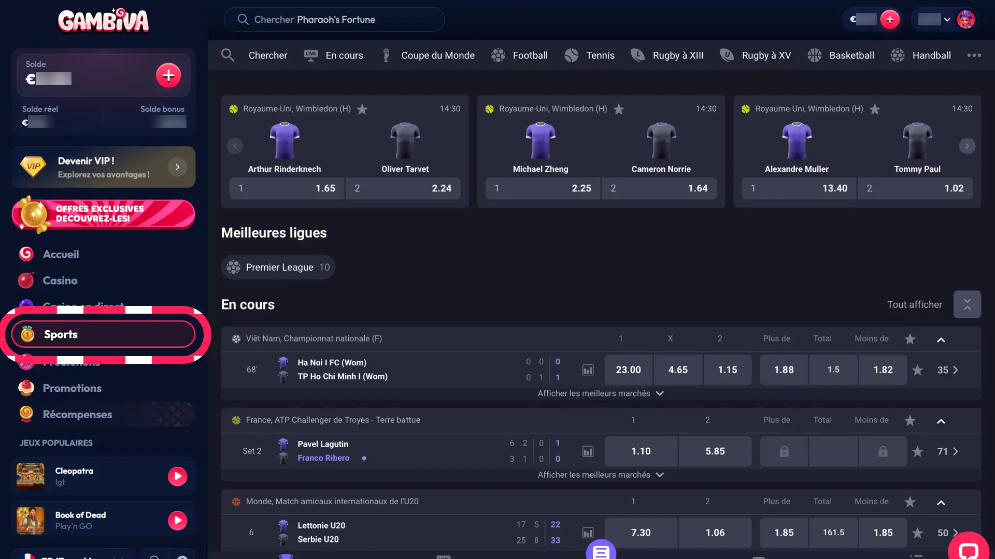Open Sports in sidebar

point(103,334)
